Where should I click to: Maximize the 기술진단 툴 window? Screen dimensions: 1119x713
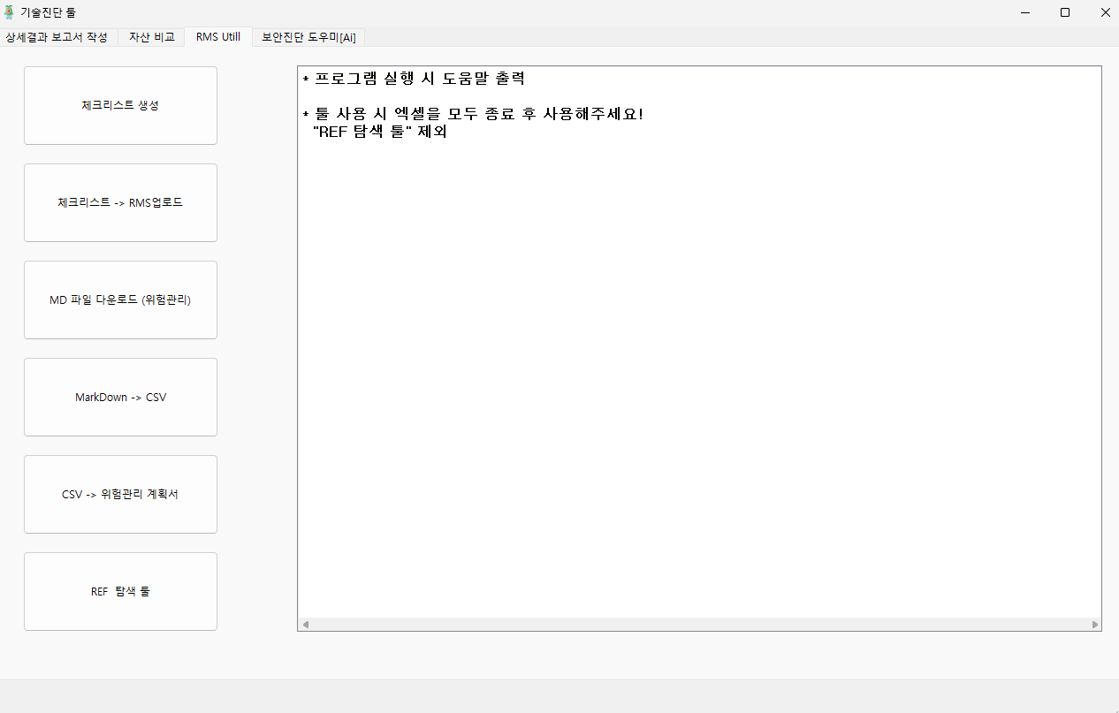[1065, 12]
